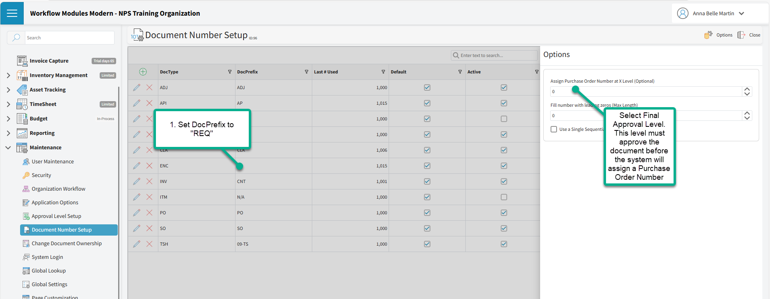
Task: Click the grid search text field
Action: [x=497, y=55]
